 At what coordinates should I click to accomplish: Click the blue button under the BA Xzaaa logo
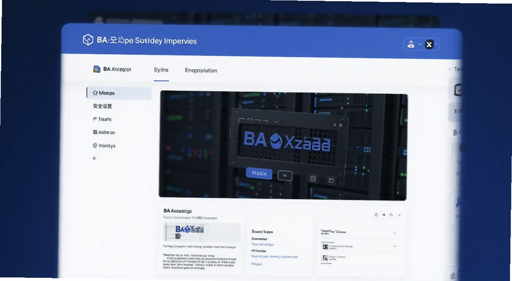259,174
